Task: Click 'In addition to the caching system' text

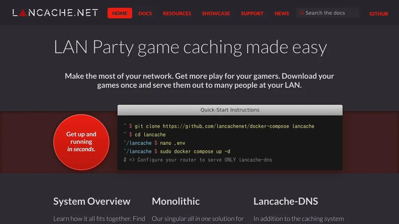Action: click(x=298, y=219)
